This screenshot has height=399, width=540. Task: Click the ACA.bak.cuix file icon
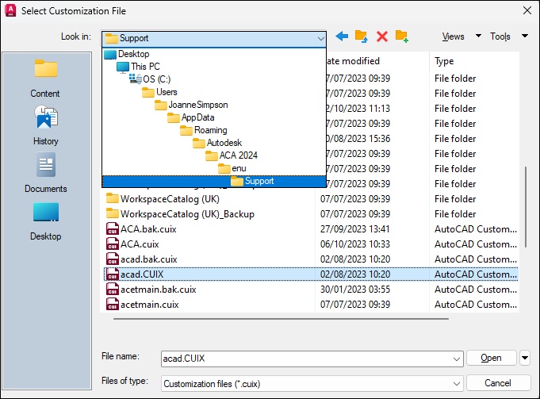click(x=113, y=229)
